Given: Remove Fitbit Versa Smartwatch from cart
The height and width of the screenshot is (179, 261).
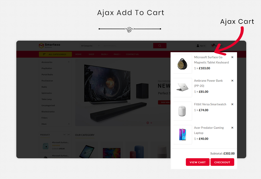Looking at the screenshot, I should [x=232, y=104].
